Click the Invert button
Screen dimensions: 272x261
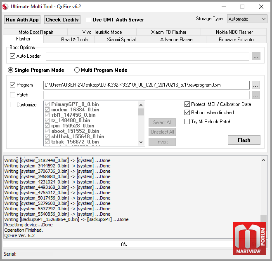coord(162,142)
